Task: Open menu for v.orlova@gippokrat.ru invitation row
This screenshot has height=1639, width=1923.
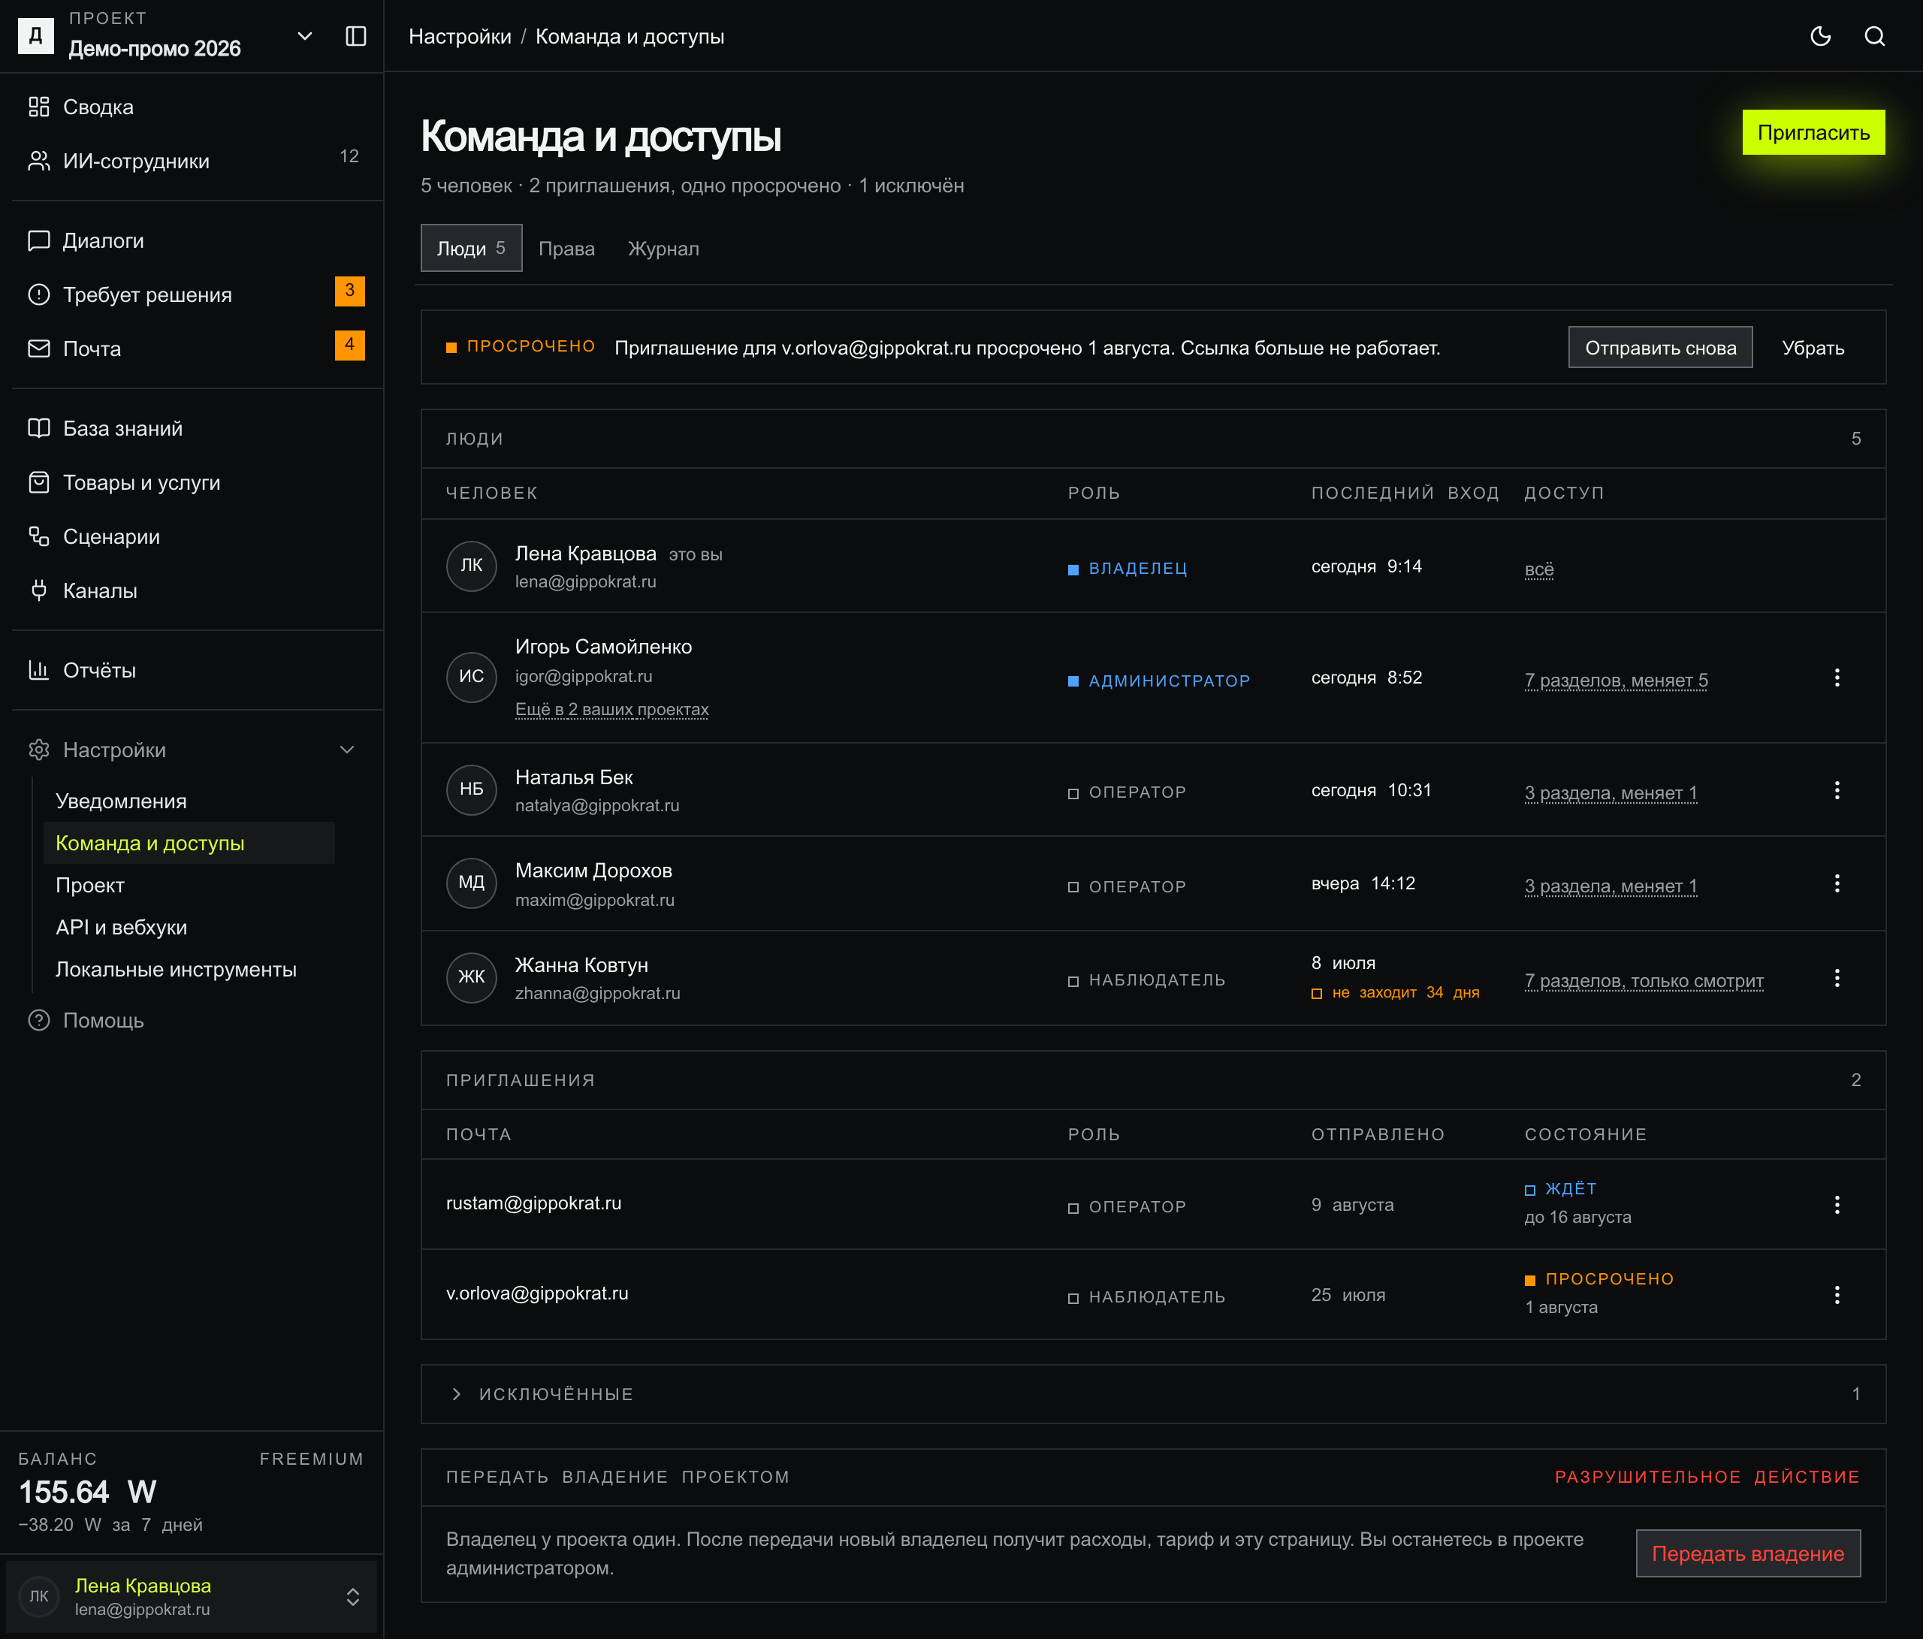Action: pos(1837,1295)
